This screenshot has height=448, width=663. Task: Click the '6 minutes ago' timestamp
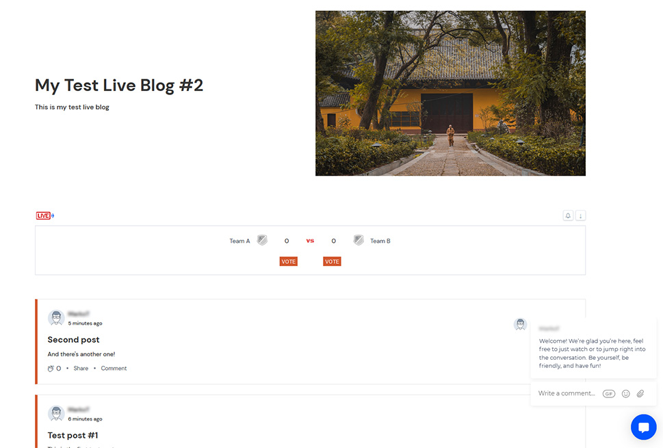coord(85,419)
